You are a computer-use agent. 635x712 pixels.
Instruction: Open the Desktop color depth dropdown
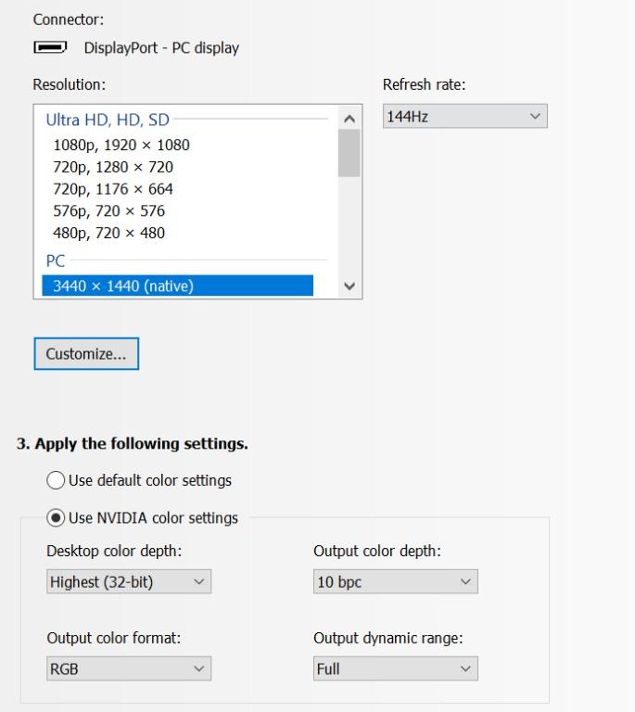[x=129, y=581]
